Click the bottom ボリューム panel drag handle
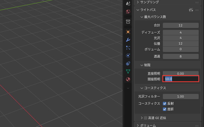 197,126
